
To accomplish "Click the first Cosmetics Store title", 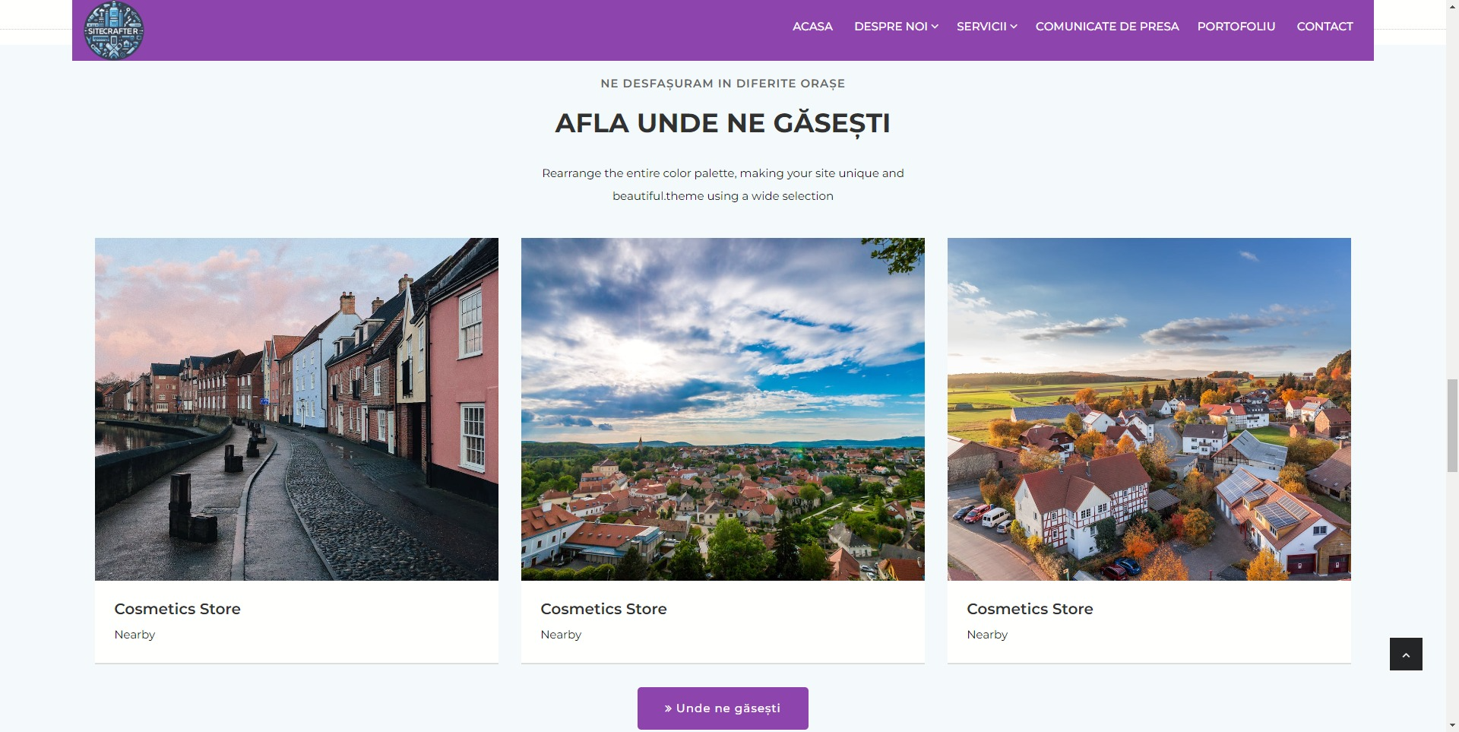I will click(x=177, y=609).
